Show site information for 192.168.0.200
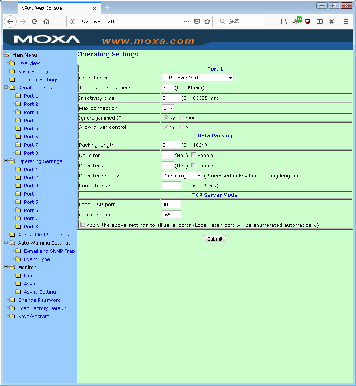The height and width of the screenshot is (386, 356). coord(73,22)
